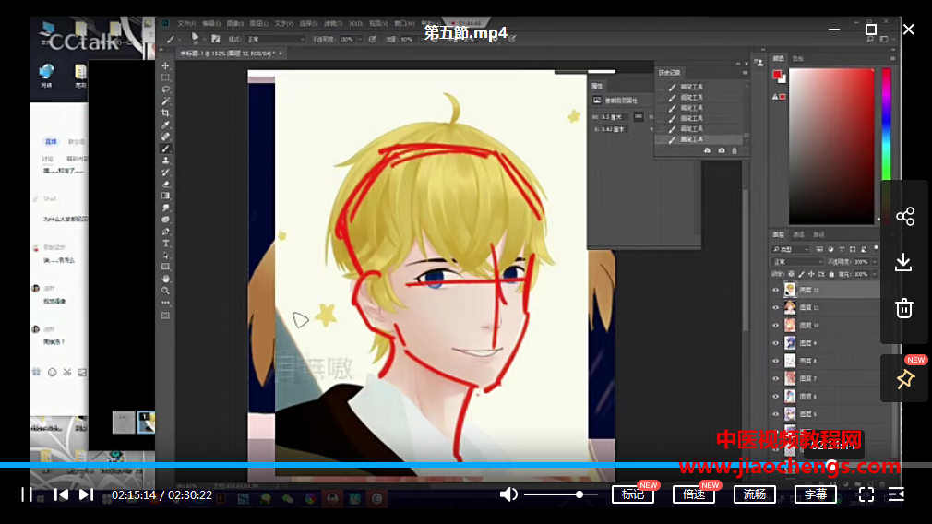Hide layer 图层 8 via eye icon
The height and width of the screenshot is (524, 932).
[776, 361]
